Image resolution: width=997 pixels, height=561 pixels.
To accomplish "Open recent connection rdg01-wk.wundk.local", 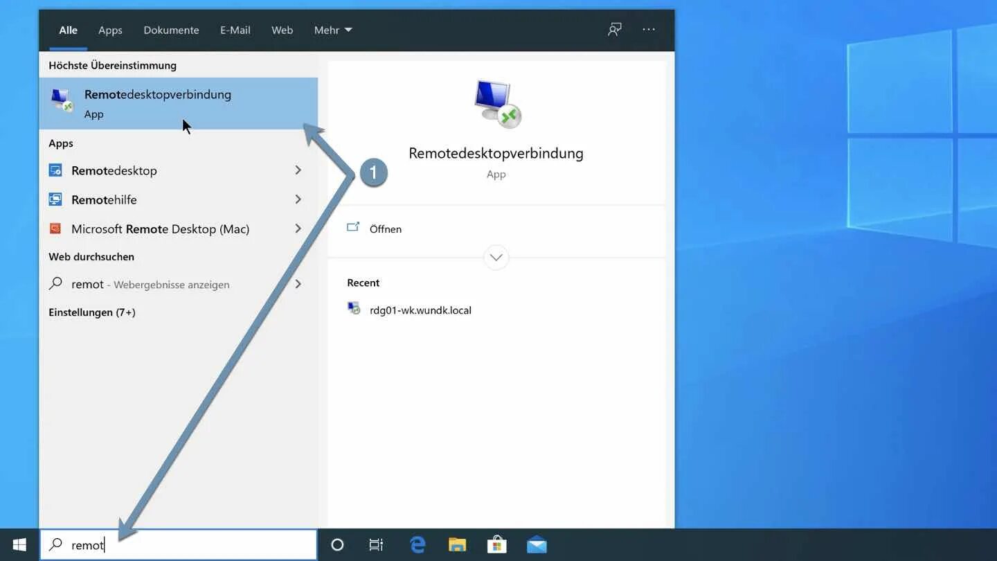I will (420, 310).
